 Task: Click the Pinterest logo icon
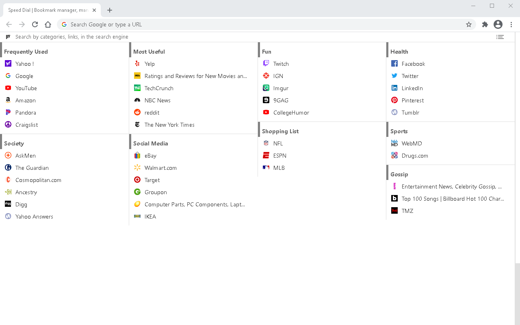394,100
